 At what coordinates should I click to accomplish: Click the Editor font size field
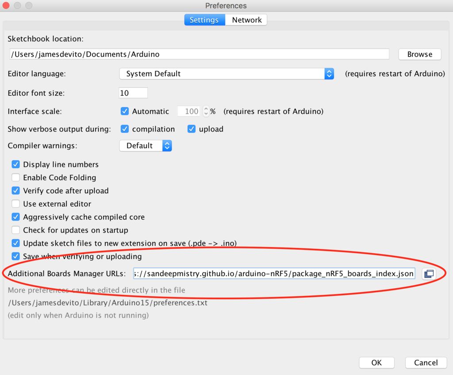tap(133, 93)
